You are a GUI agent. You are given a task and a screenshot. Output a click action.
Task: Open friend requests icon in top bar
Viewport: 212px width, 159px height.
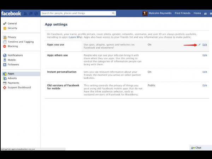25,13
